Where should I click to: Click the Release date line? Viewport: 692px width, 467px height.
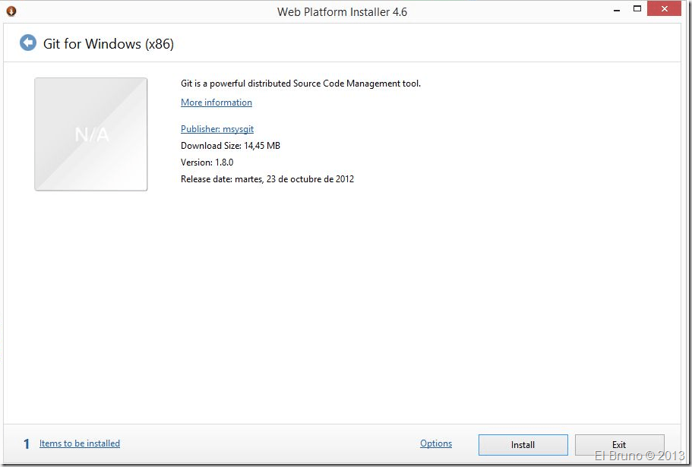(267, 179)
